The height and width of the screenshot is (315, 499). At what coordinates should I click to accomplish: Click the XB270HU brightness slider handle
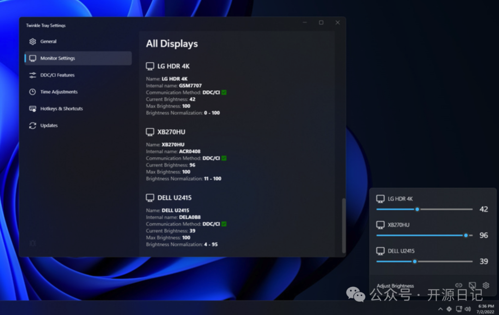[466, 235]
